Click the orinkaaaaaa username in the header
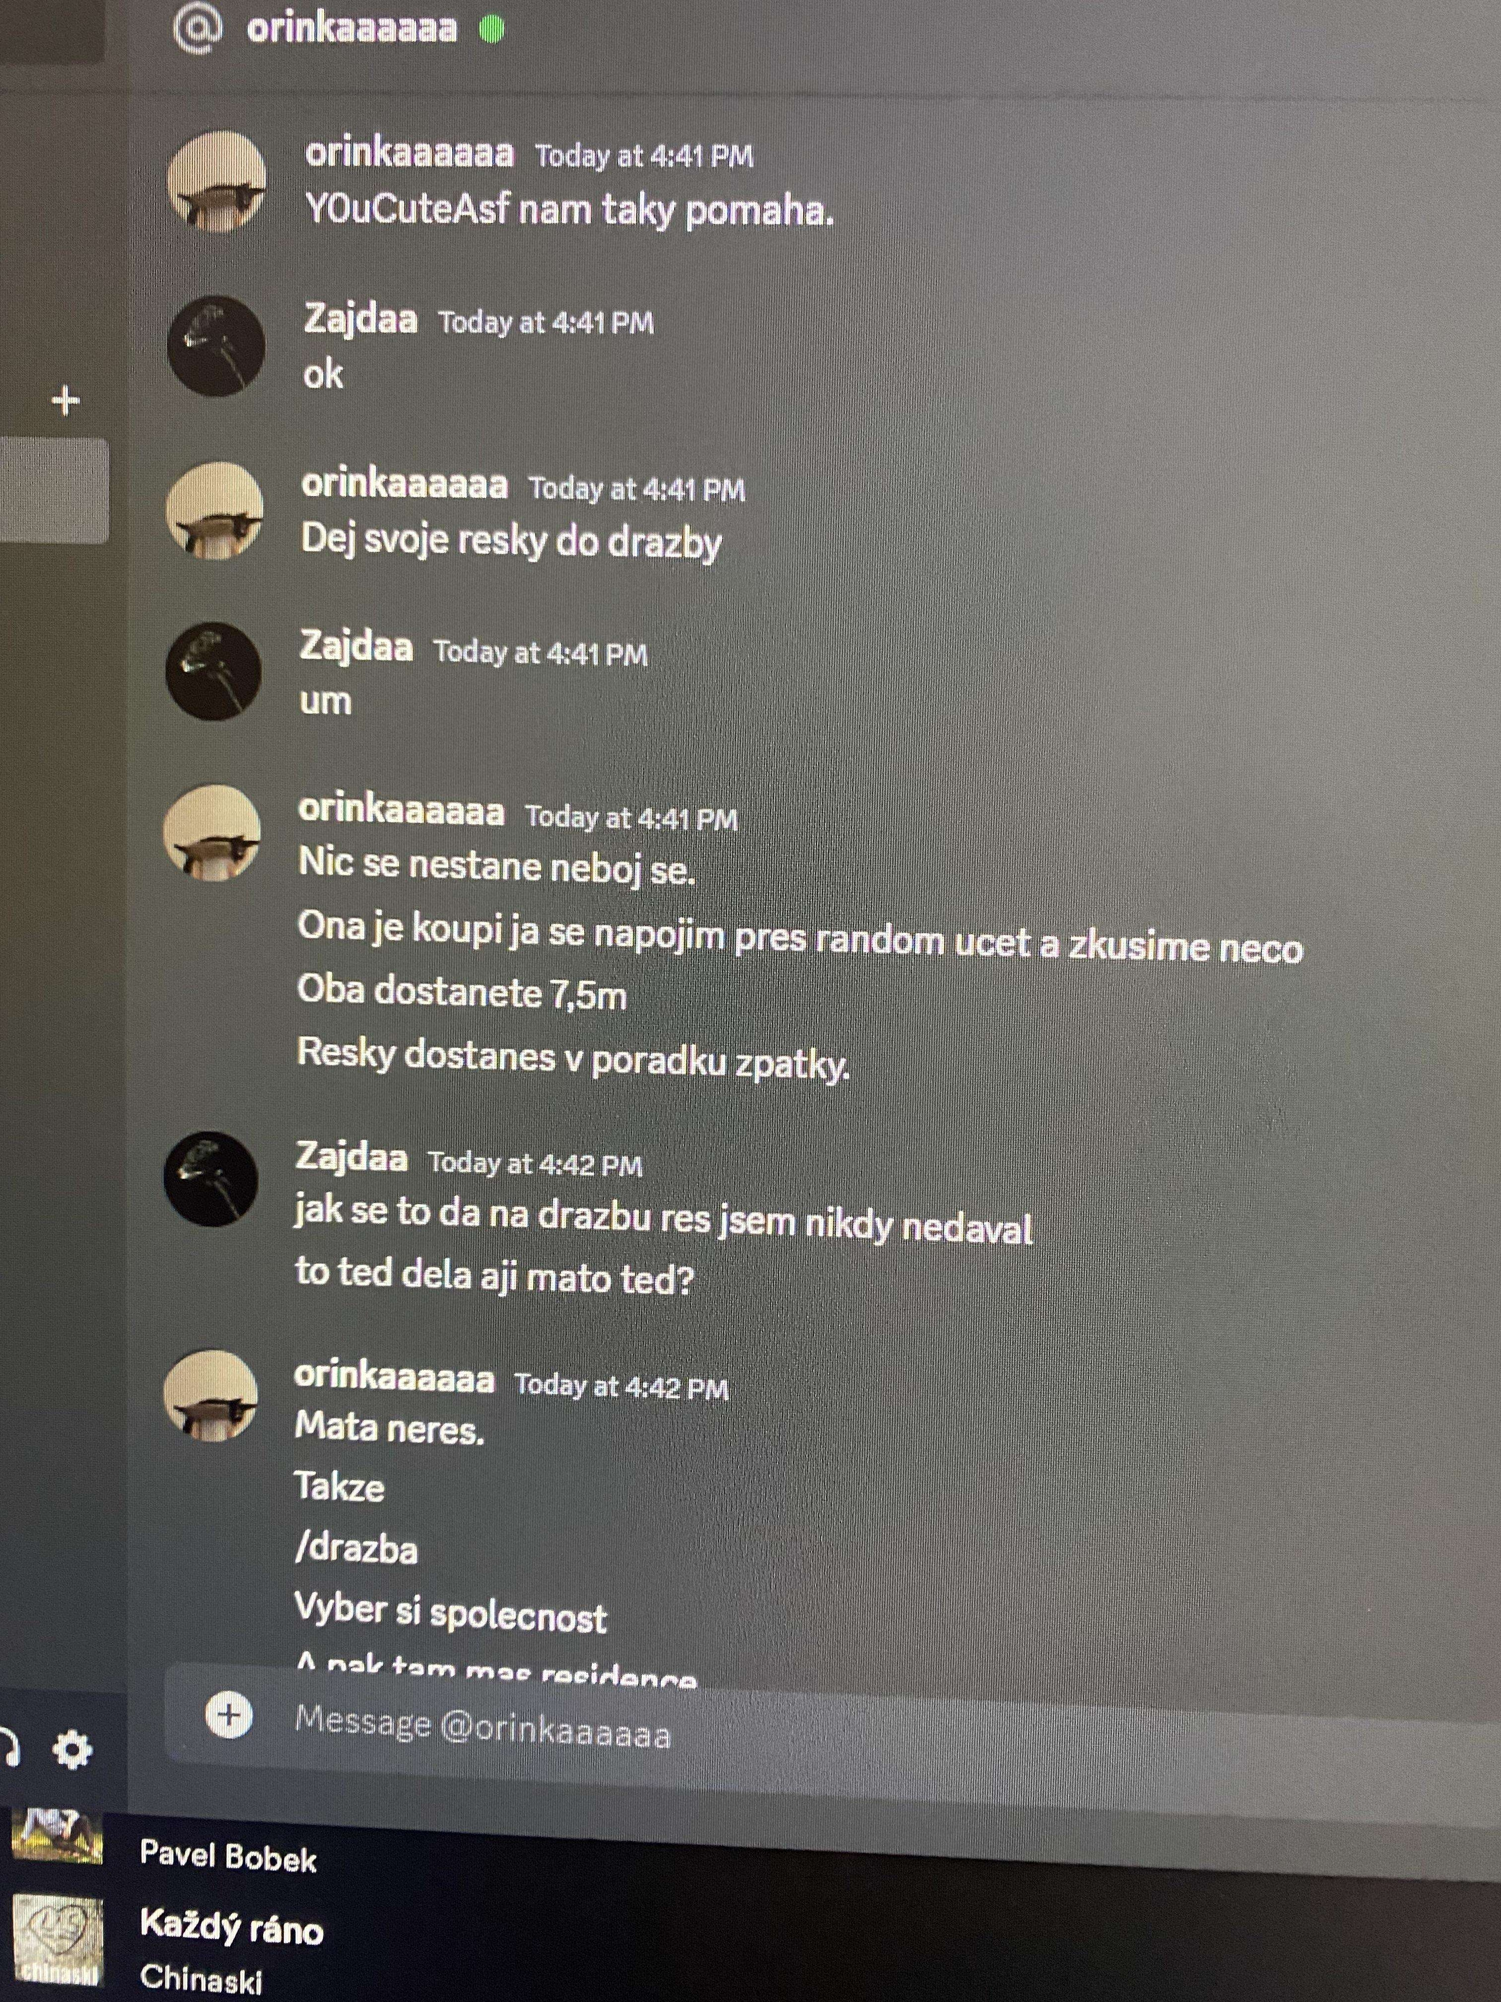 click(352, 28)
